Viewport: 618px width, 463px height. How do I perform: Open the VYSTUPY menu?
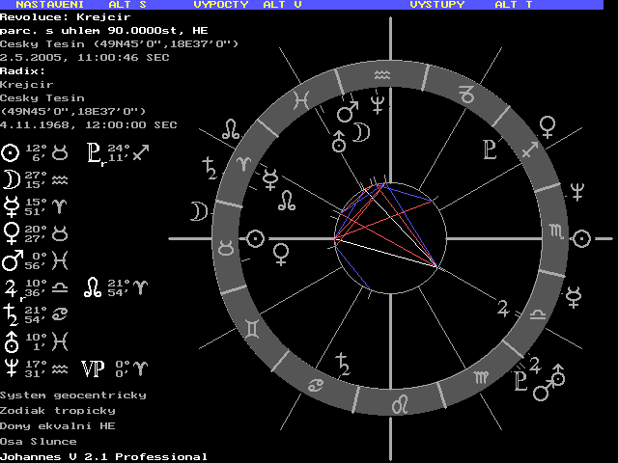point(436,5)
